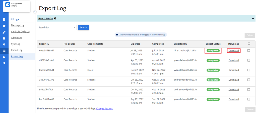257x113 pixels.
Task: Open the Change Settings link
Action: click(x=105, y=108)
